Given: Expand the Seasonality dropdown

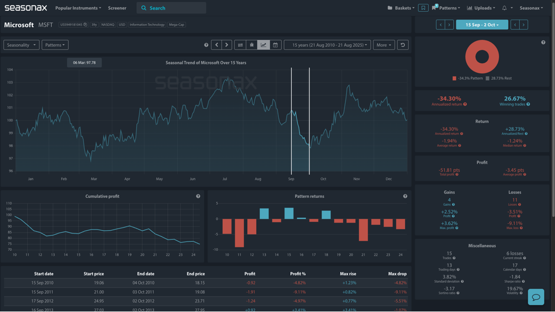Looking at the screenshot, I should point(21,45).
